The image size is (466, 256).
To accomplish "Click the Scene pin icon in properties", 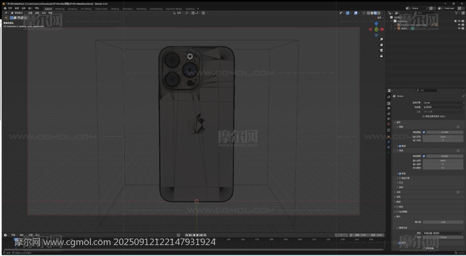I will [463, 96].
